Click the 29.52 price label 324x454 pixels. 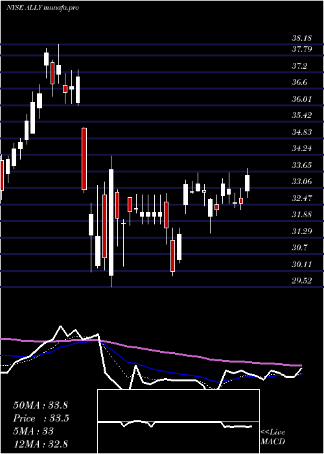coord(301,281)
